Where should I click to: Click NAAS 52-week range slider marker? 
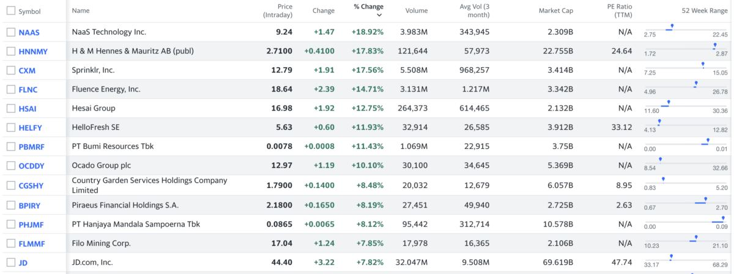[672, 27]
